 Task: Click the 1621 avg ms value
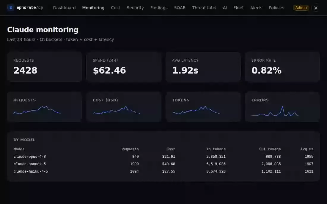[x=309, y=172]
